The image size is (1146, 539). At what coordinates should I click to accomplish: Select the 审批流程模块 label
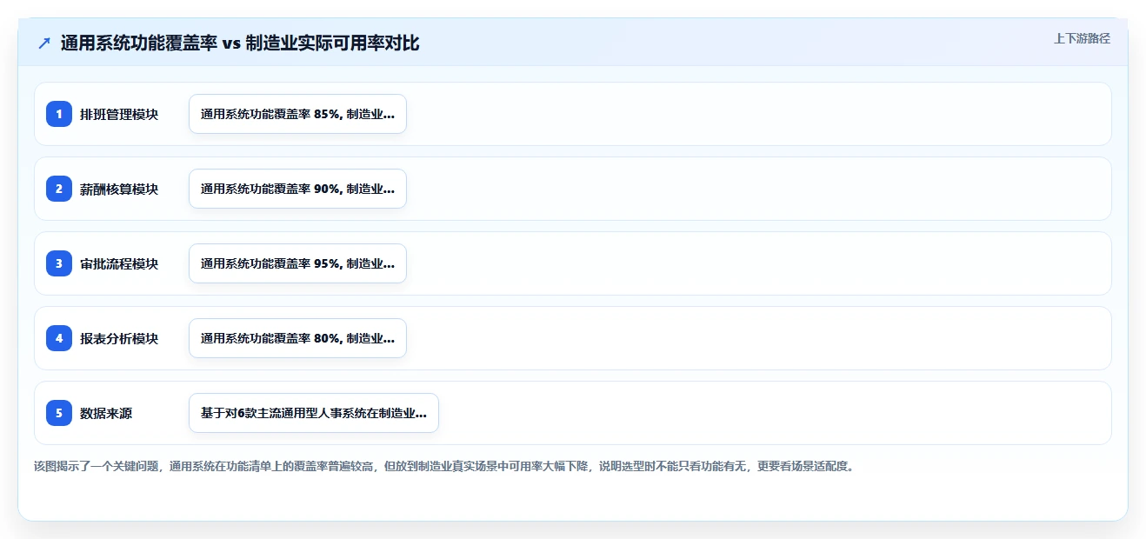[x=119, y=263]
